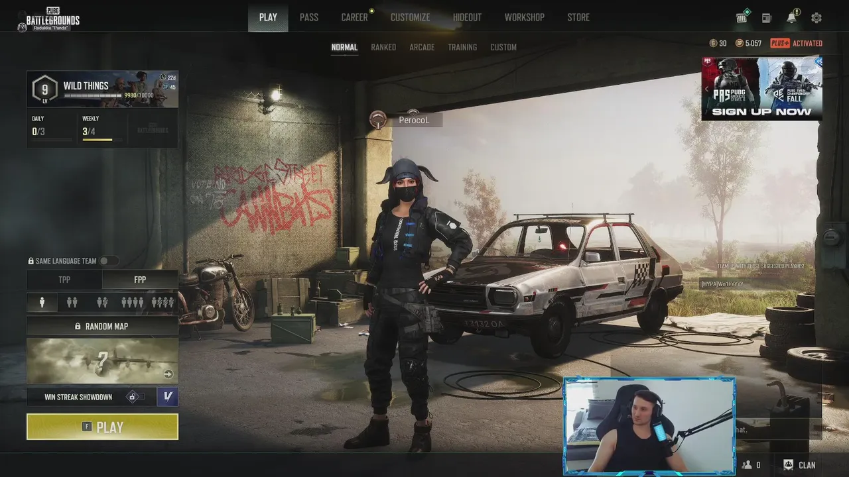Click the webcam overlay of the streamer
The width and height of the screenshot is (849, 477).
click(x=649, y=426)
